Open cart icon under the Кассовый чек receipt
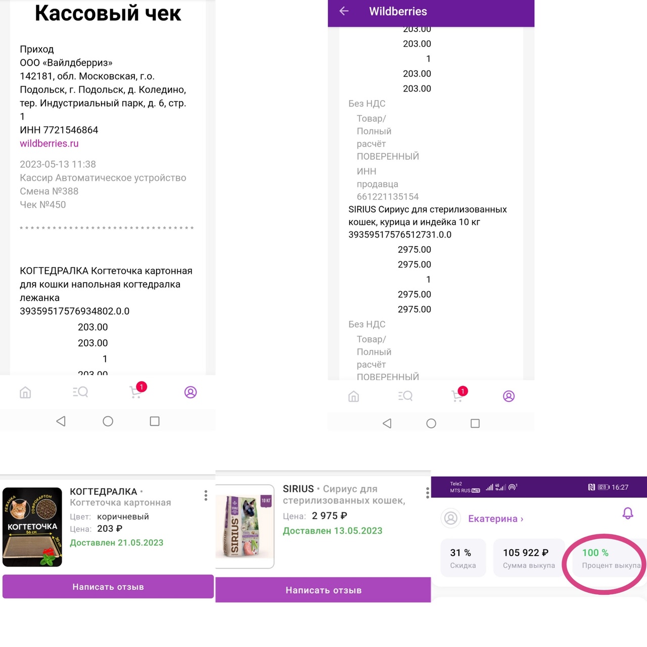Screen dimensions: 647x647 (x=136, y=392)
